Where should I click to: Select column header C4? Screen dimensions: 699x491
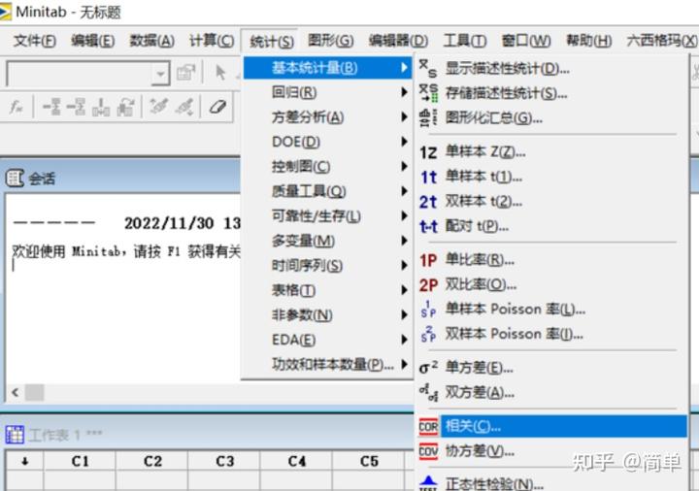point(297,461)
